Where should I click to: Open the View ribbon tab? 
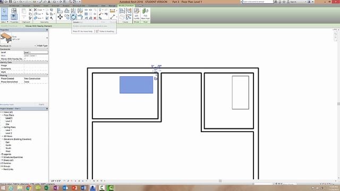pyautogui.click(x=104, y=6)
